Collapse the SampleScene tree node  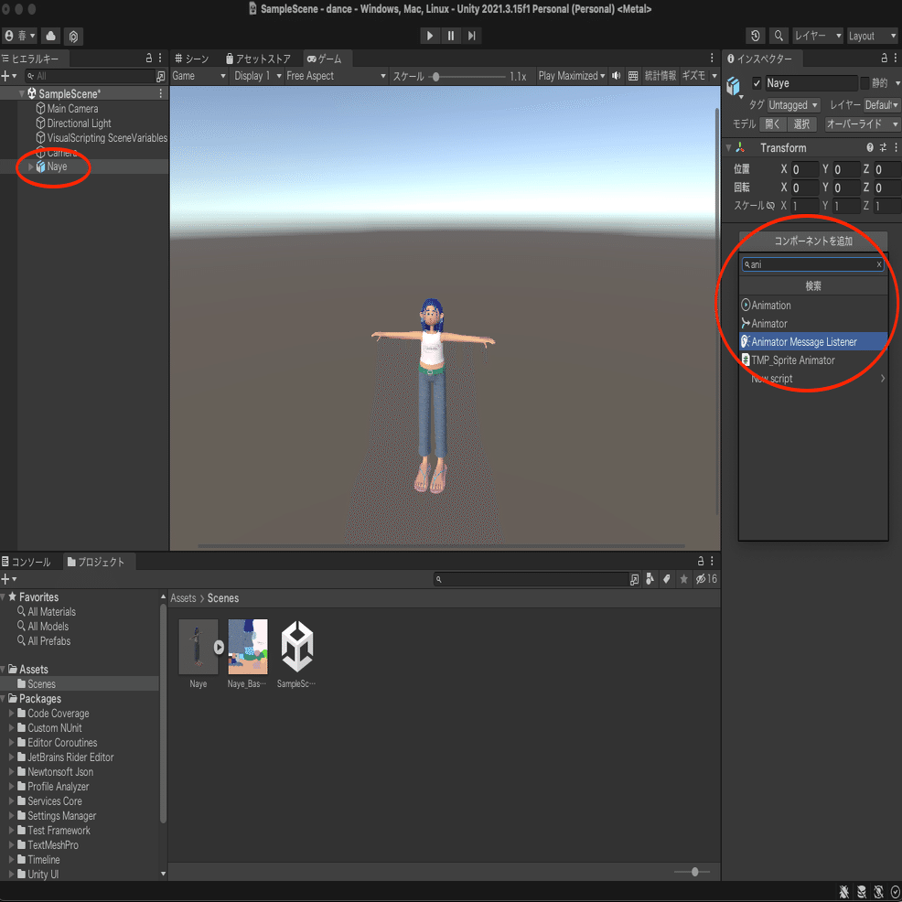point(22,93)
